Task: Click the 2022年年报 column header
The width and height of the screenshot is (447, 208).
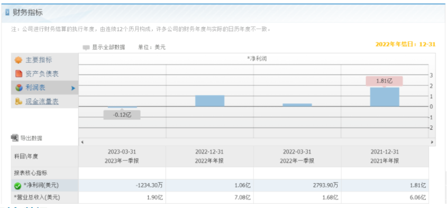Action: pos(209,156)
